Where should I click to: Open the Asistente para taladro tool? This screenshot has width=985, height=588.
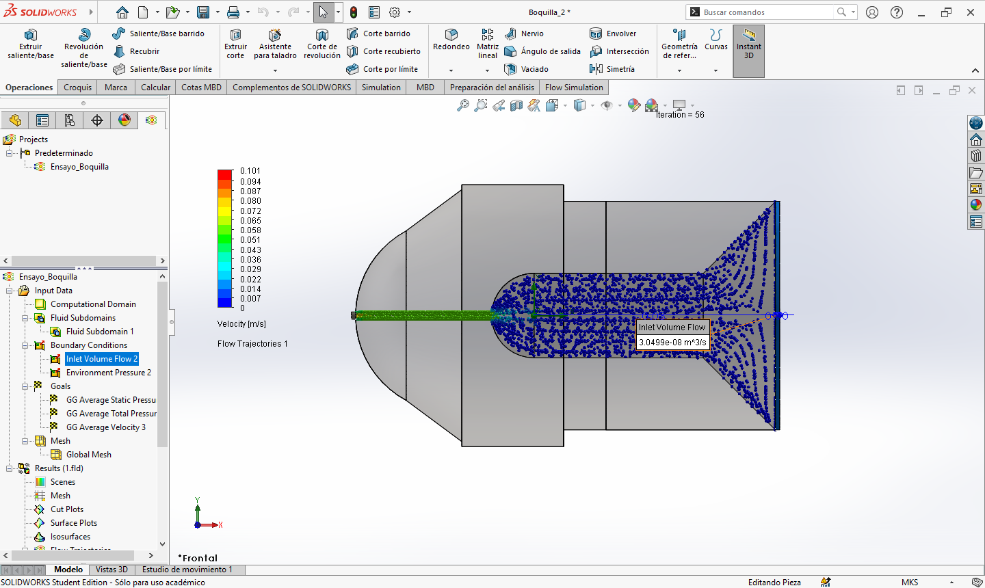coord(275,44)
